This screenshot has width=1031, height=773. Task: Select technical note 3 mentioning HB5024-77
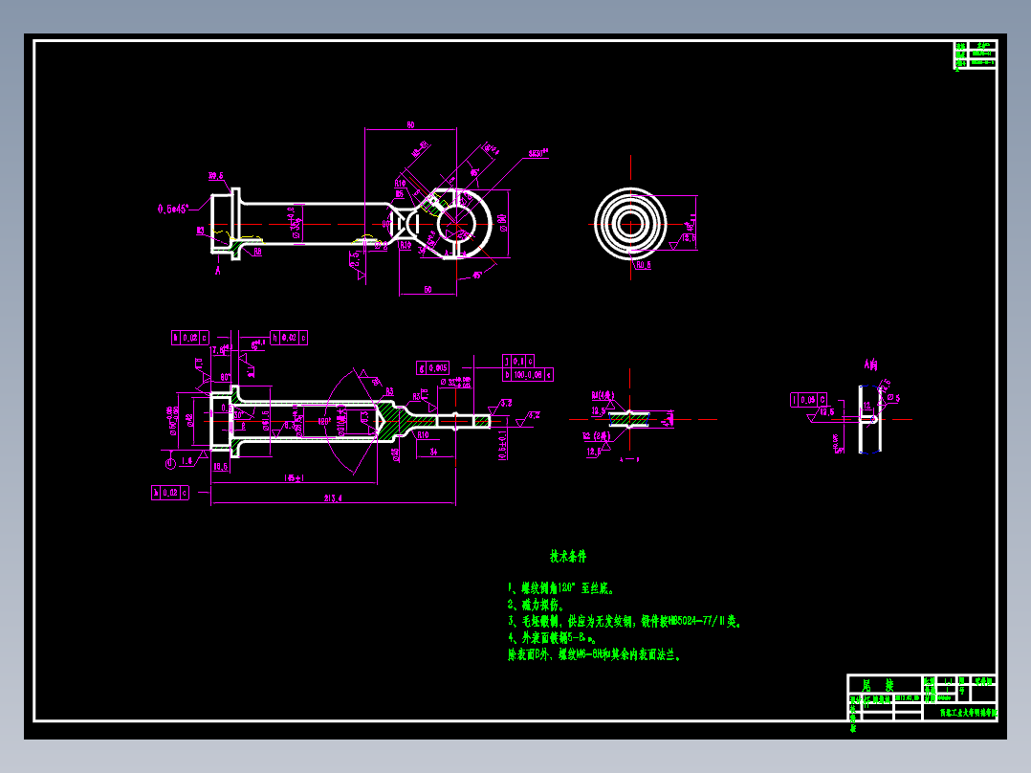click(625, 622)
